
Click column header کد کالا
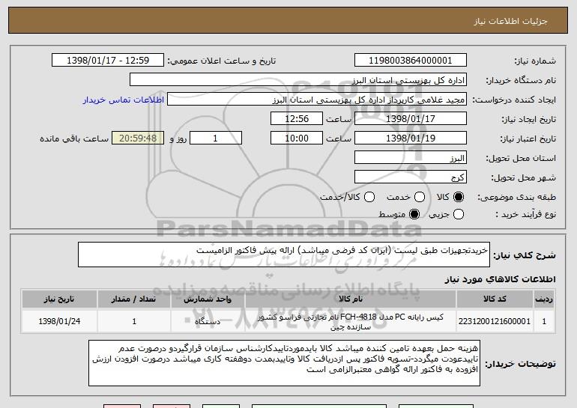495,299
